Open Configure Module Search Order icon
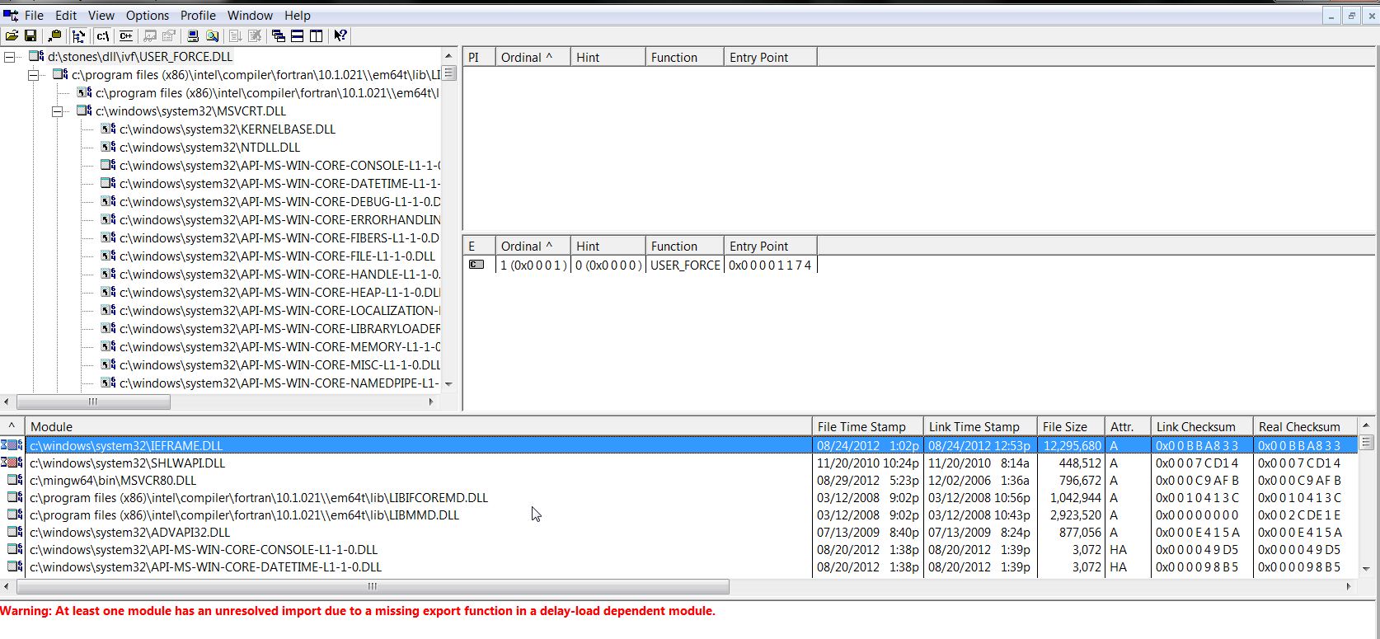The width and height of the screenshot is (1380, 639). point(213,35)
